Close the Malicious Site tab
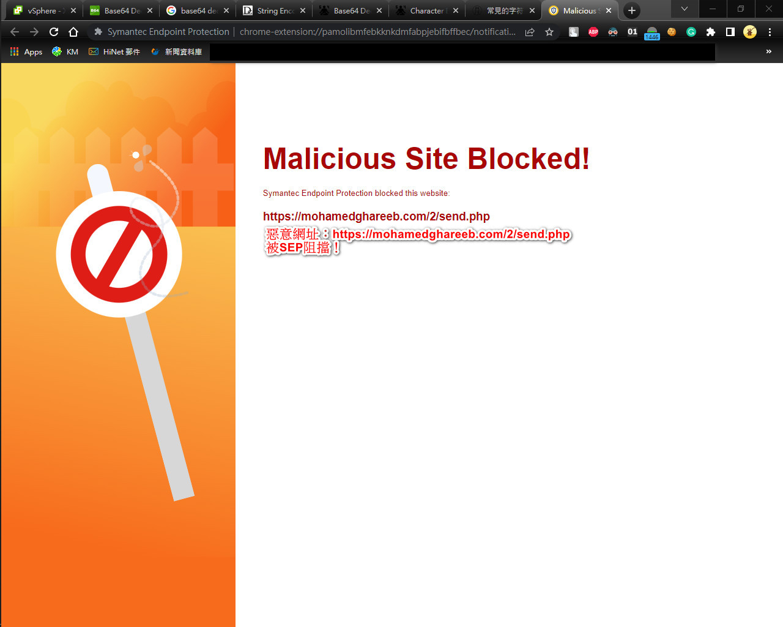Viewport: 783px width, 627px height. coord(609,10)
